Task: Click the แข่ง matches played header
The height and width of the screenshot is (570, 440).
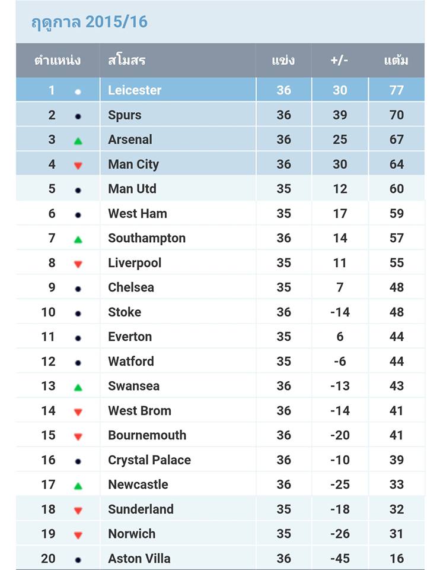Action: 283,60
